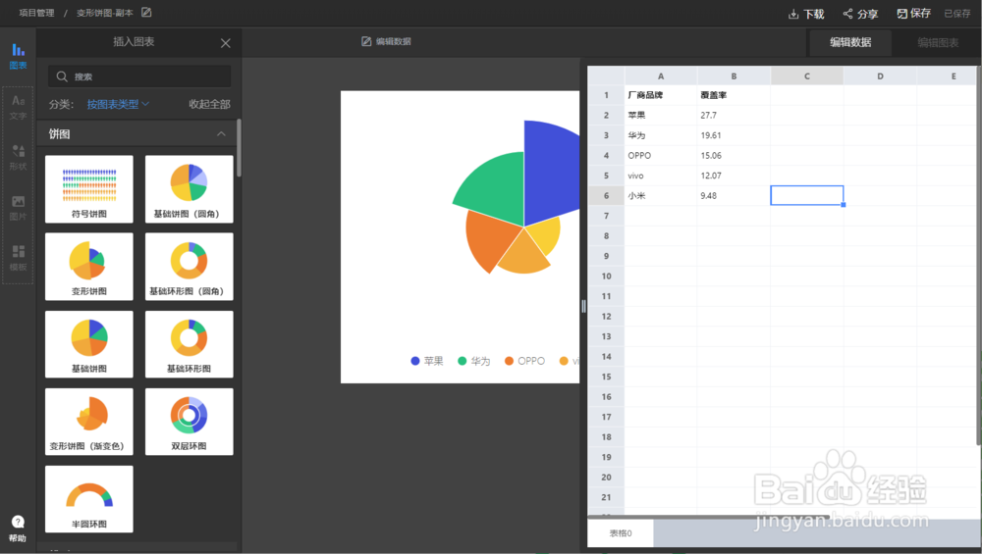982x554 pixels.
Task: Open the 模板 templates sidebar panel
Action: (18, 258)
